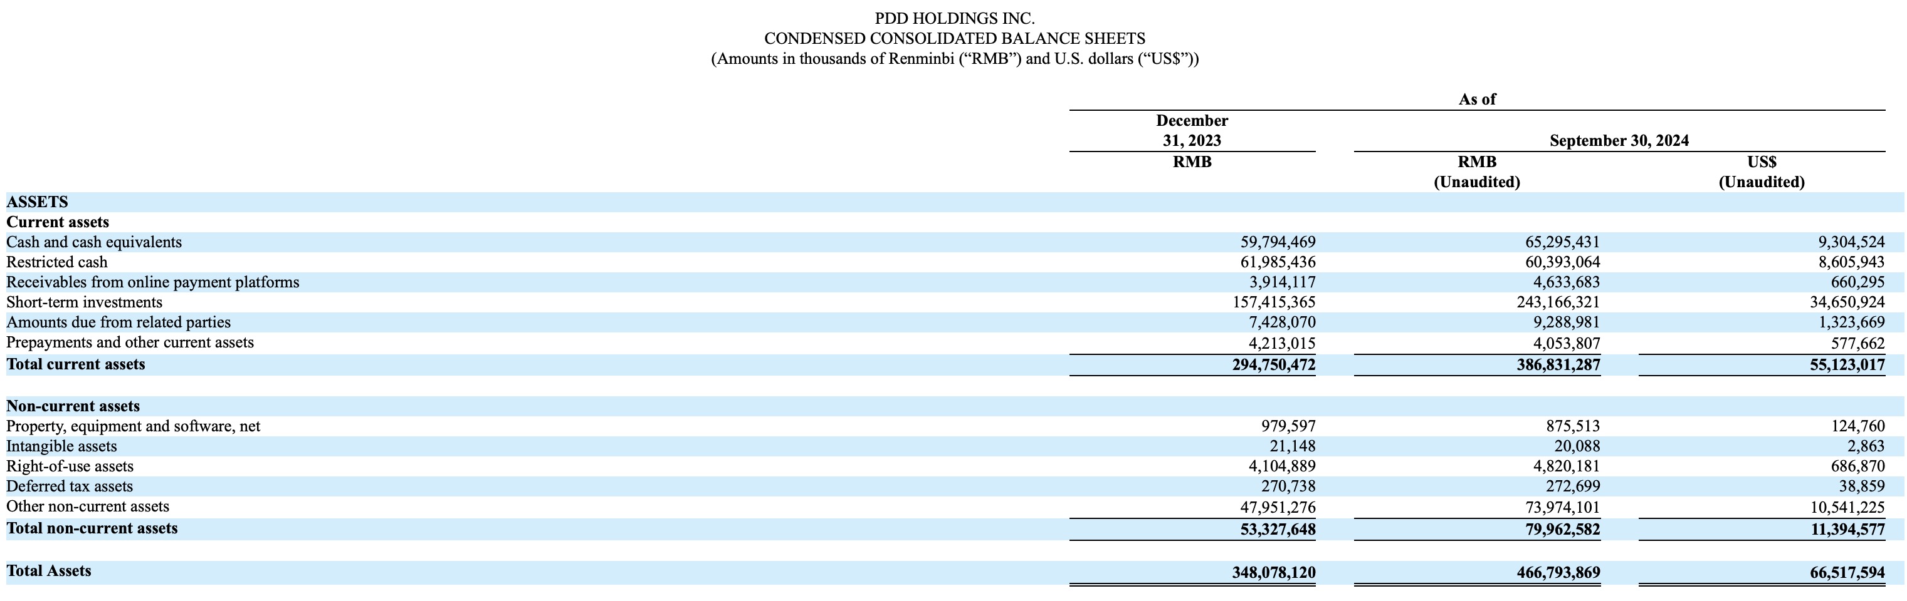Click the Deferred tax assets label
This screenshot has width=1907, height=601.
click(x=70, y=486)
